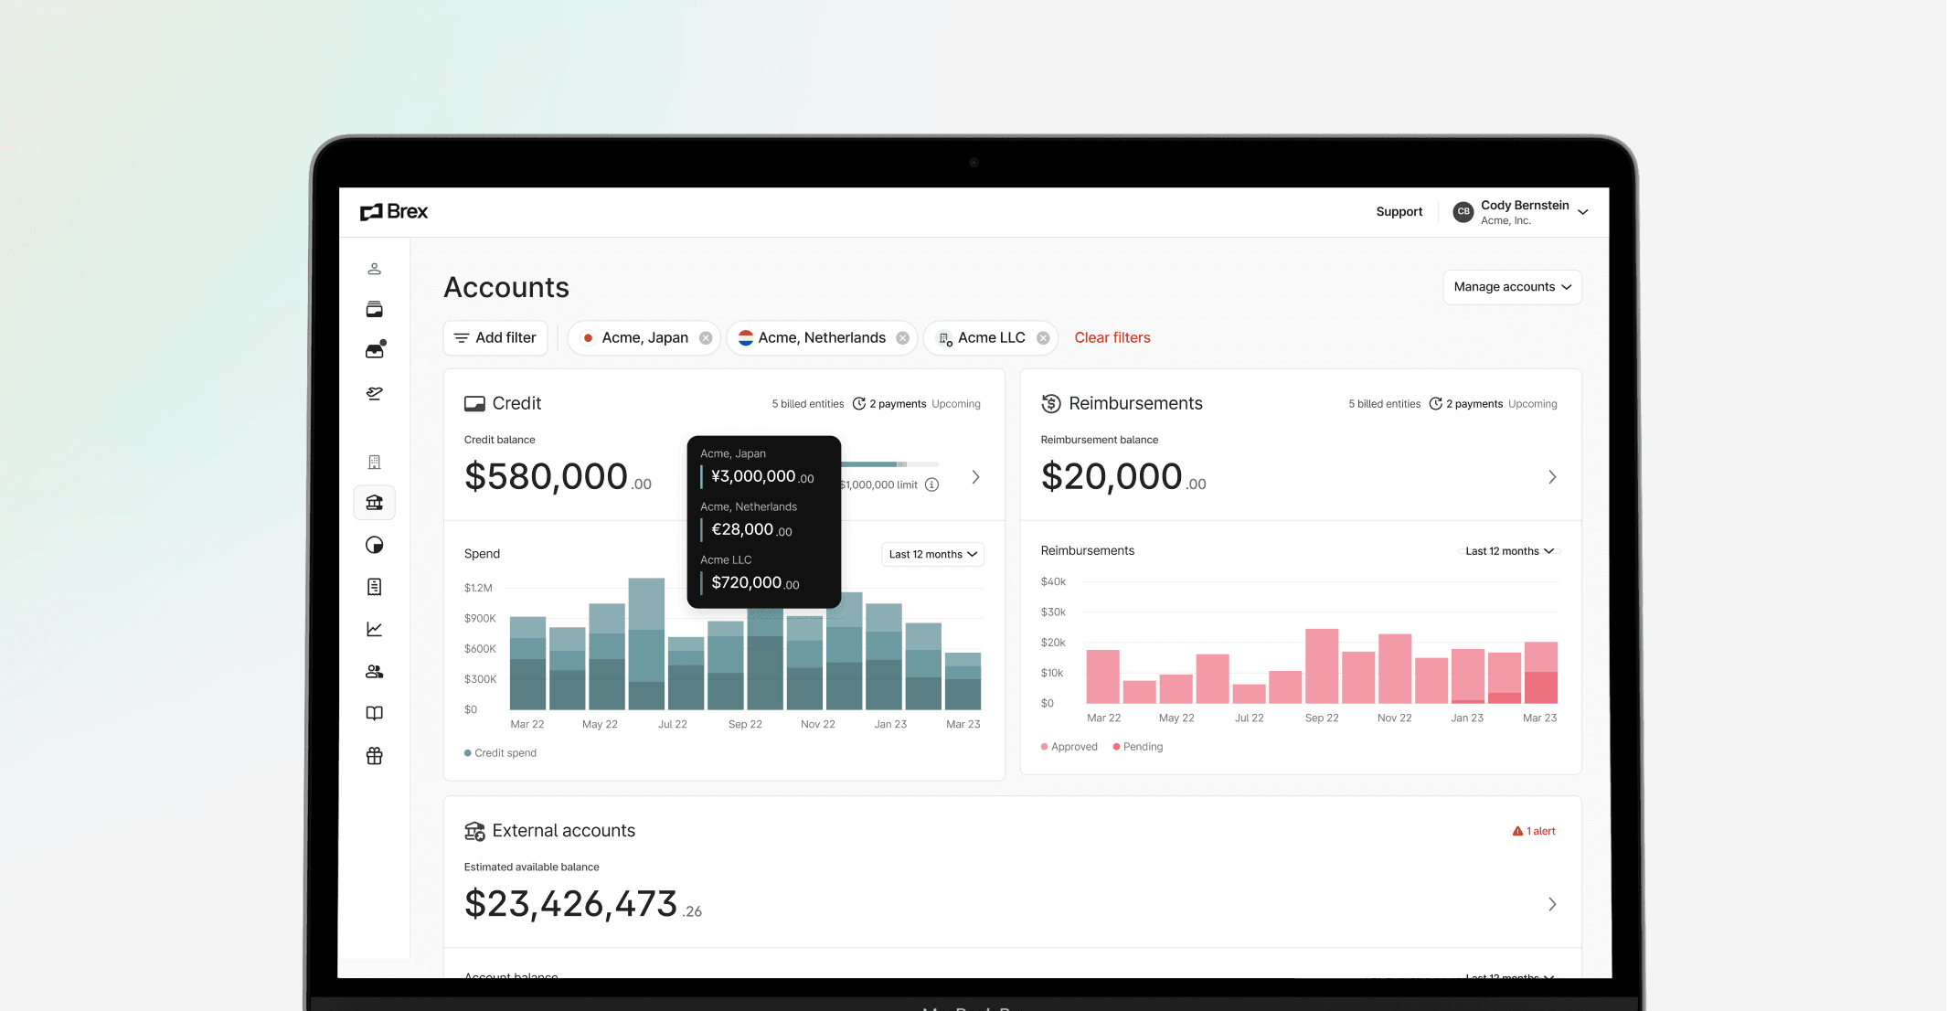Click the Reimbursements upcoming payments clock icon

coord(1435,404)
